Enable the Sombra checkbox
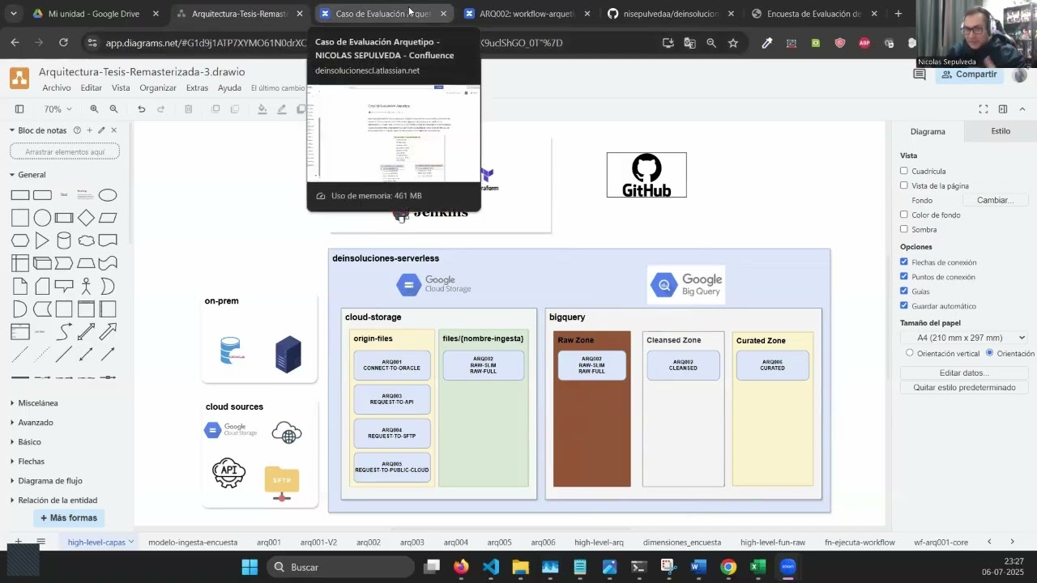Viewport: 1037px width, 583px height. point(904,229)
